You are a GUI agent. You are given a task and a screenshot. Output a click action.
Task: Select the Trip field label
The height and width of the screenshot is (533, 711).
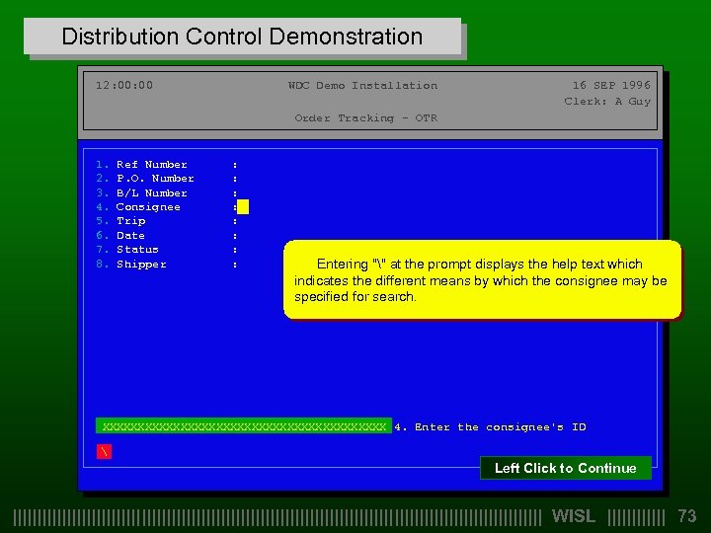click(131, 221)
